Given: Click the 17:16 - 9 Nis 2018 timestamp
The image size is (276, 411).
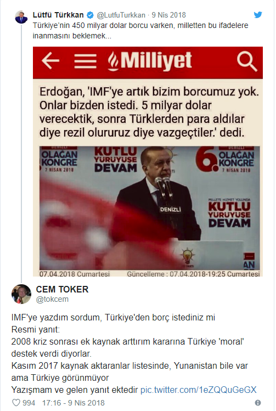Looking at the screenshot, I should coord(74,403).
